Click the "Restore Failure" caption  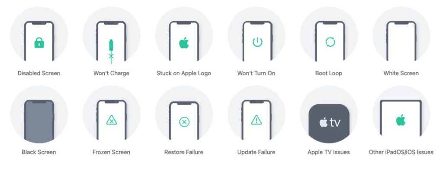pos(183,152)
